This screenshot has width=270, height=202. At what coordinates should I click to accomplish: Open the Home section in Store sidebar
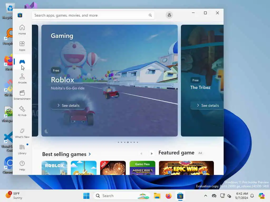pyautogui.click(x=22, y=30)
